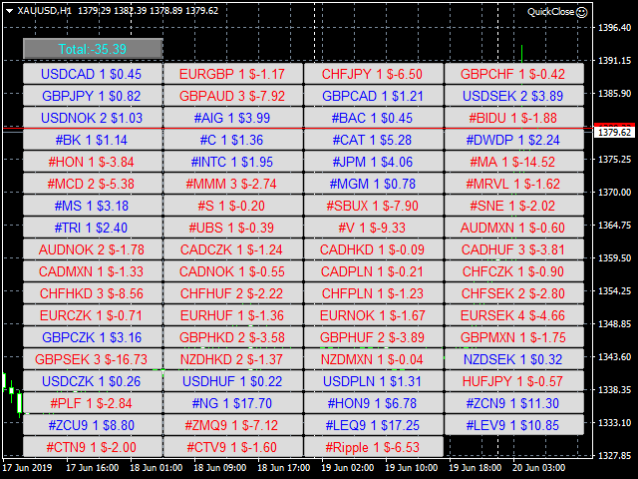Screen dimensions: 638x479
Task: Click #MMM 3 $-2.74 button
Action: (233, 184)
